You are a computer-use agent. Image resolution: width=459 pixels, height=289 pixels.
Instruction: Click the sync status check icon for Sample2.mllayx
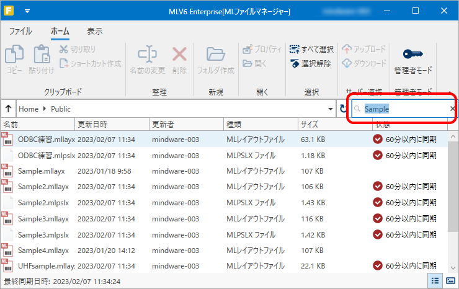[378, 186]
